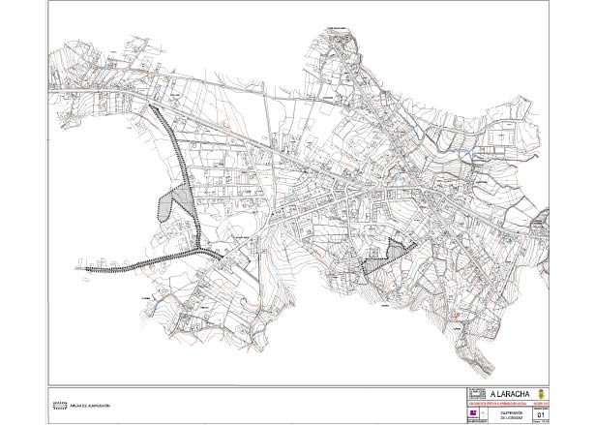Click the A LARACHA title text

[511, 394]
